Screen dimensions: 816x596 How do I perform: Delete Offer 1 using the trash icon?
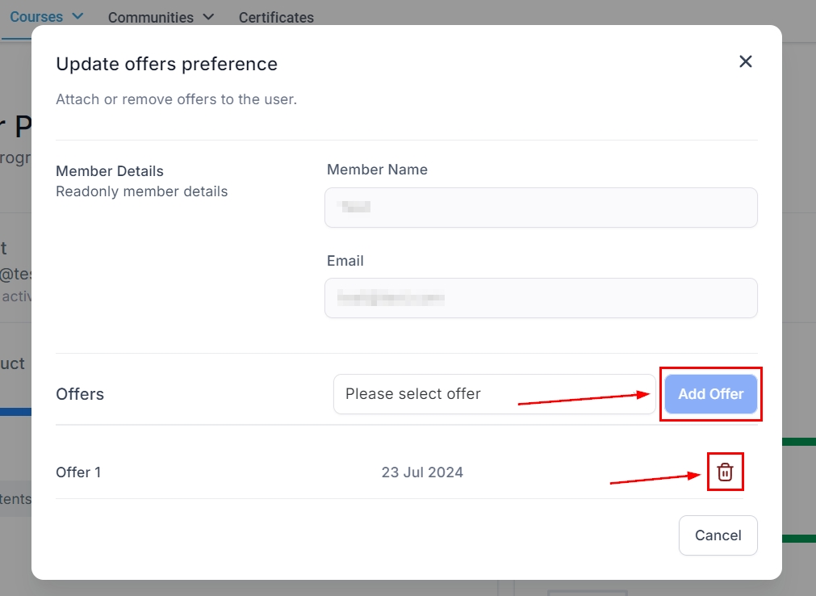tap(725, 472)
